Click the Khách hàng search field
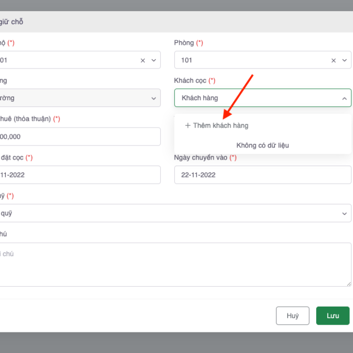 click(x=253, y=98)
